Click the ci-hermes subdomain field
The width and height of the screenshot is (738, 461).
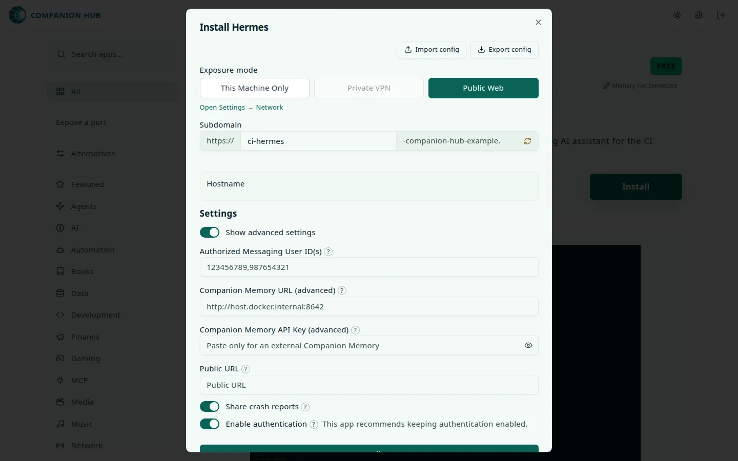(318, 141)
